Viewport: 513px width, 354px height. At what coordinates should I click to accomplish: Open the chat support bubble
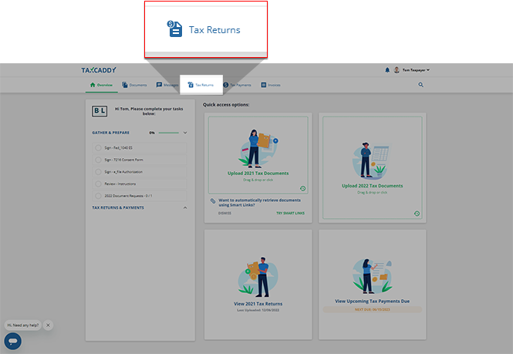point(12,342)
